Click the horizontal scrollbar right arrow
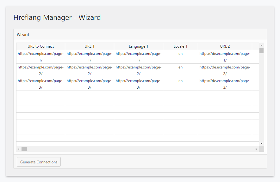Viewport: 280px width, 182px height. click(256, 149)
